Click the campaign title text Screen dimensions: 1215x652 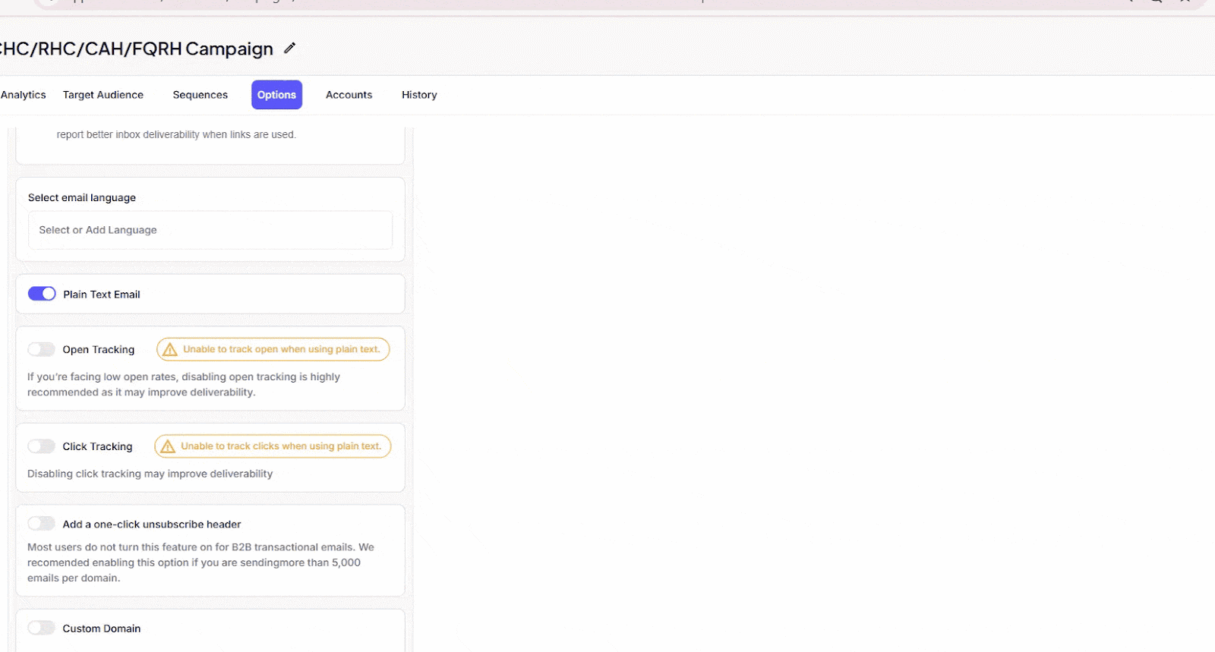pyautogui.click(x=137, y=49)
